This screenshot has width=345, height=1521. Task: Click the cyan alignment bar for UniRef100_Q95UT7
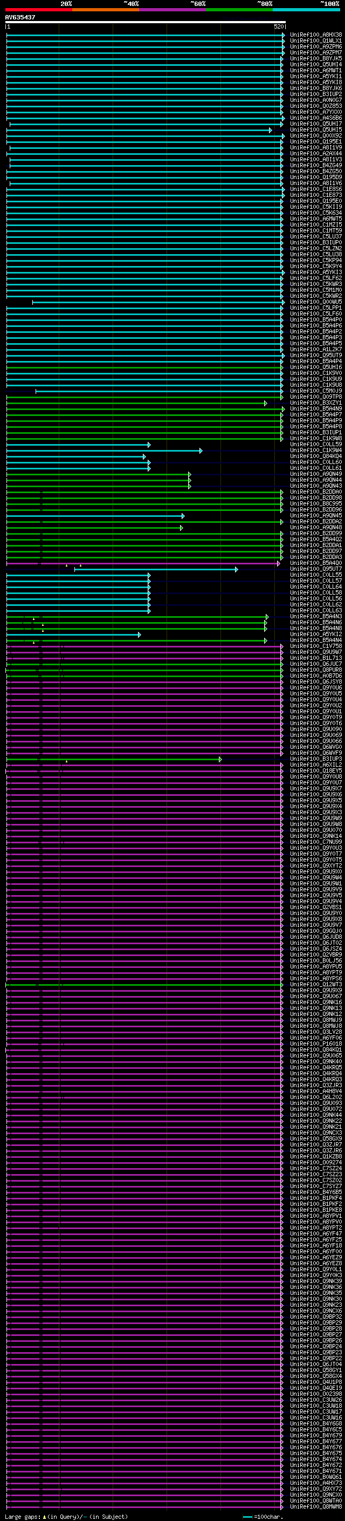[156, 569]
